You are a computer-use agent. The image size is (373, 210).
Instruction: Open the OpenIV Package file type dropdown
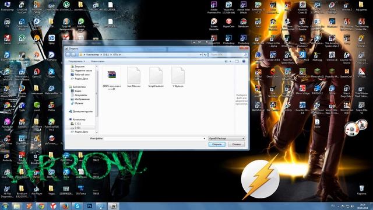point(227,138)
